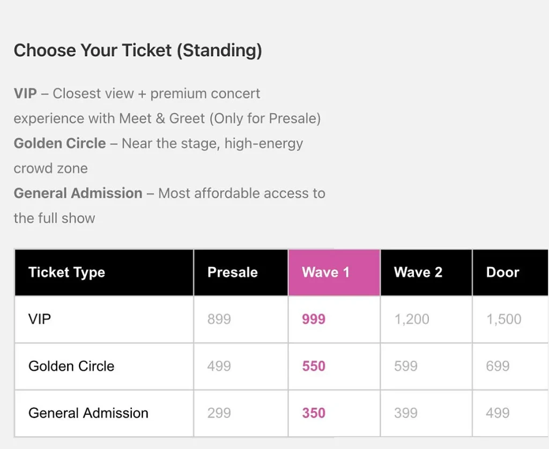The image size is (549, 449).
Task: Click the VIP presale price 899
Action: click(x=219, y=319)
